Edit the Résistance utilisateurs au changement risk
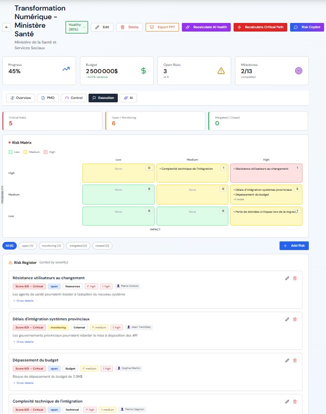 [x=287, y=278]
